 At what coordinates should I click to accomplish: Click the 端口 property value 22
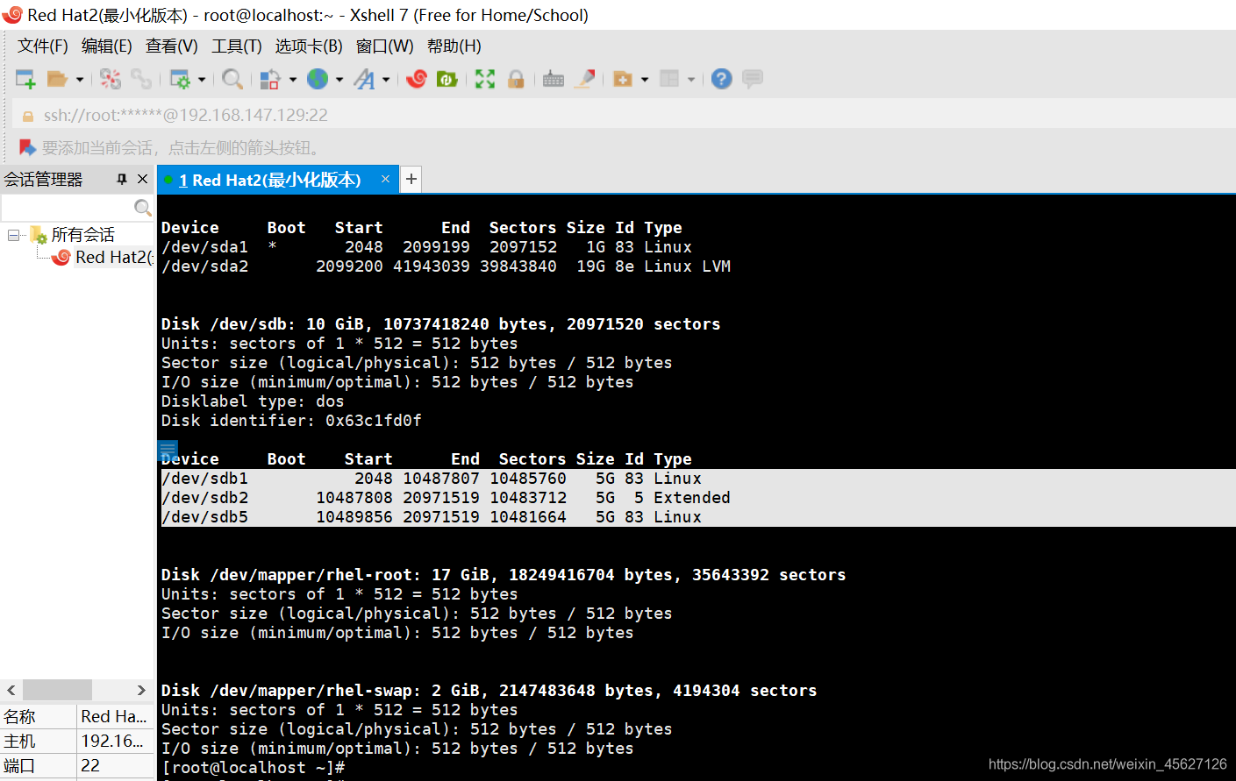point(115,765)
